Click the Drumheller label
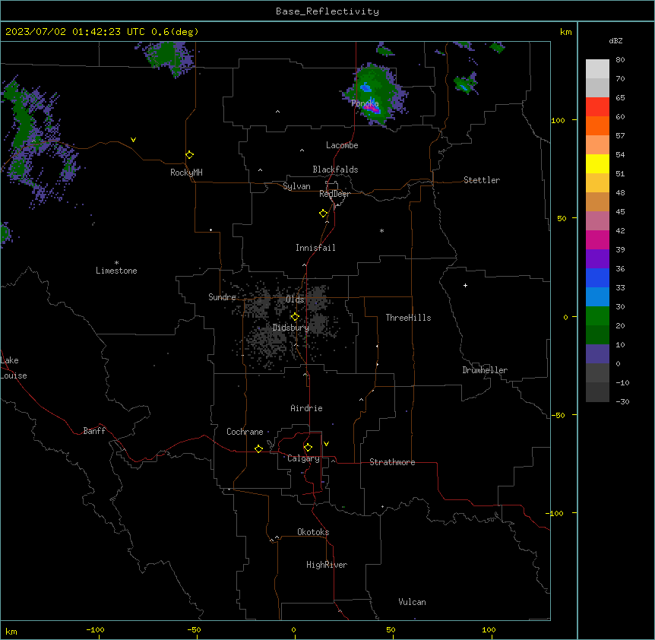Image resolution: width=655 pixels, height=640 pixels. (x=485, y=370)
